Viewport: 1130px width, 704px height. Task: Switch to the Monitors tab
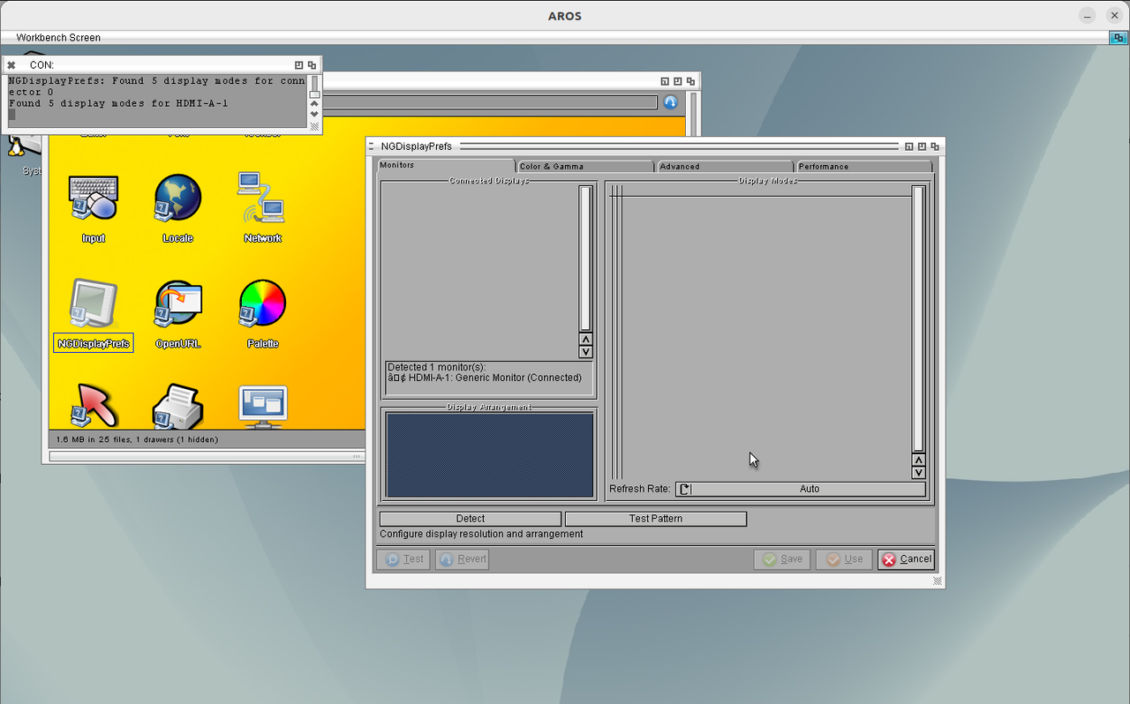point(446,166)
